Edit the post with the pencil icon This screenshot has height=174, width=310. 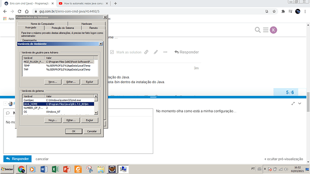pyautogui.click(x=156, y=52)
